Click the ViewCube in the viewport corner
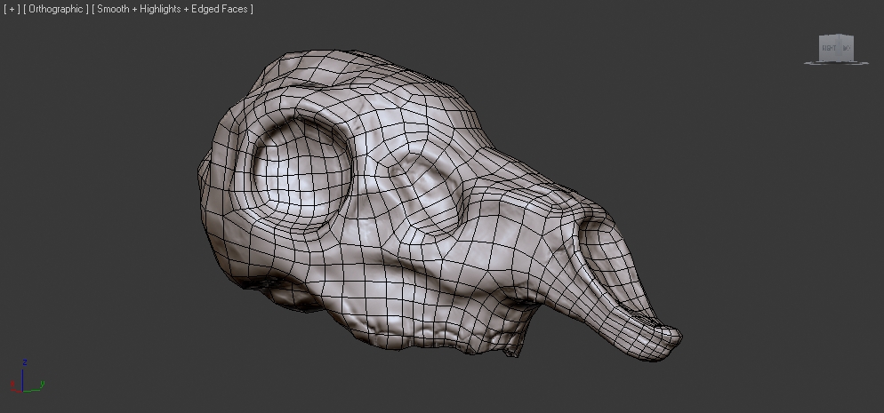This screenshot has height=413, width=884. 836,50
